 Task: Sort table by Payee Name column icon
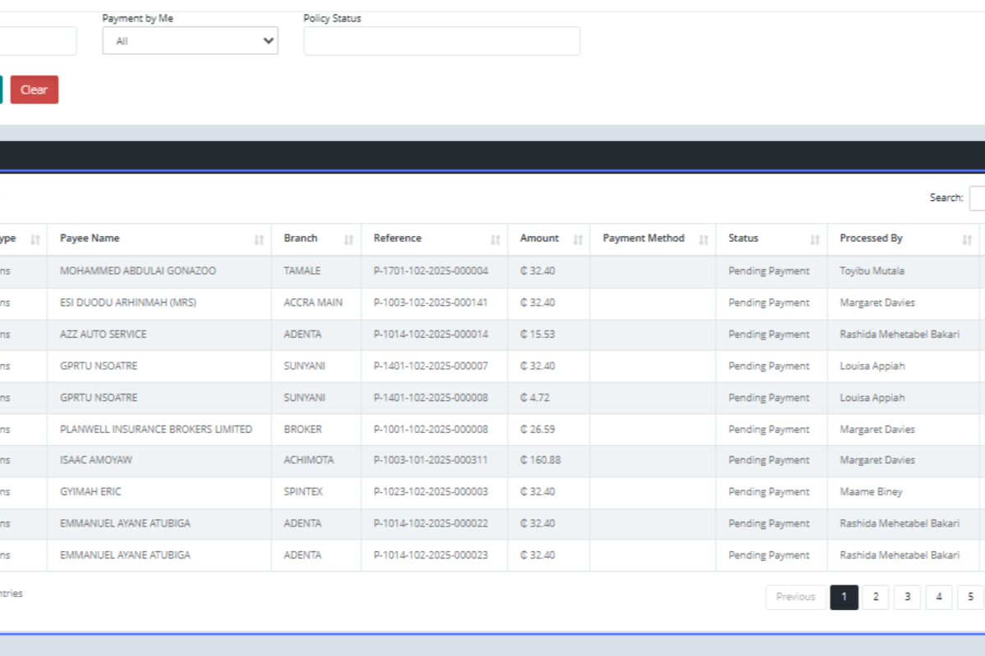(x=259, y=239)
